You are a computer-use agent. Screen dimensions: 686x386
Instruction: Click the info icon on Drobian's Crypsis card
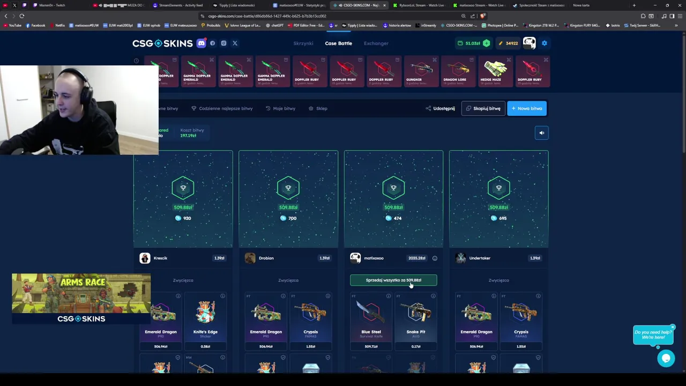pyautogui.click(x=327, y=296)
